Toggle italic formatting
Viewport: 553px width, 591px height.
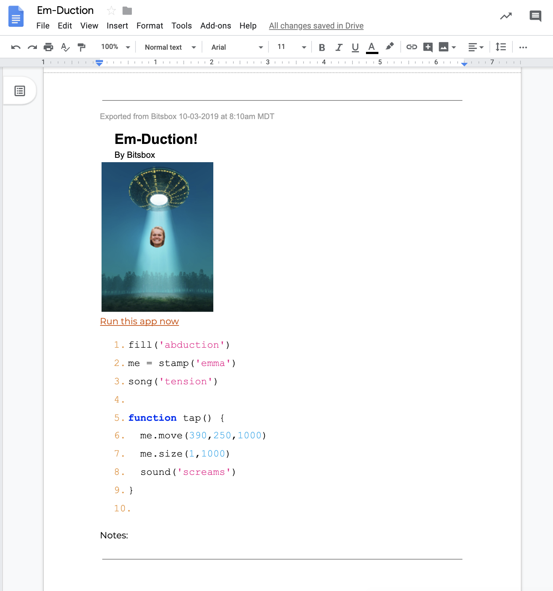(x=339, y=47)
